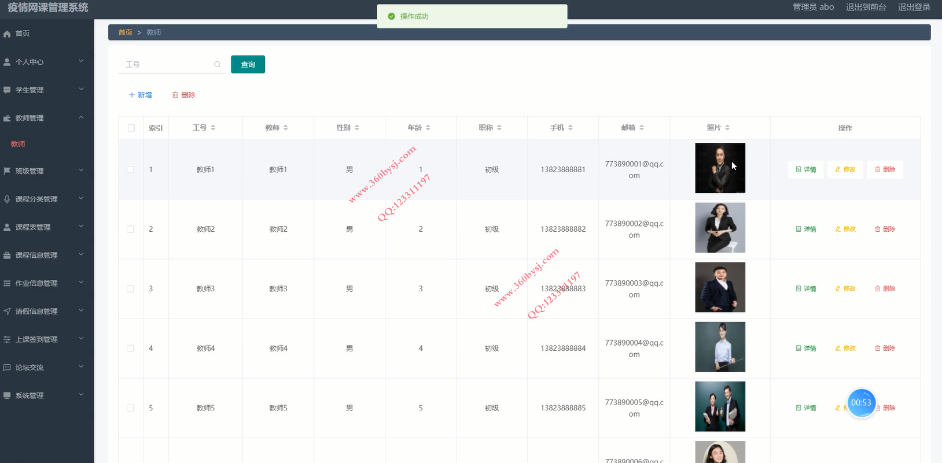Expand the 学生管理 sidebar chevron
Viewport: 942px width, 463px height.
(x=81, y=89)
